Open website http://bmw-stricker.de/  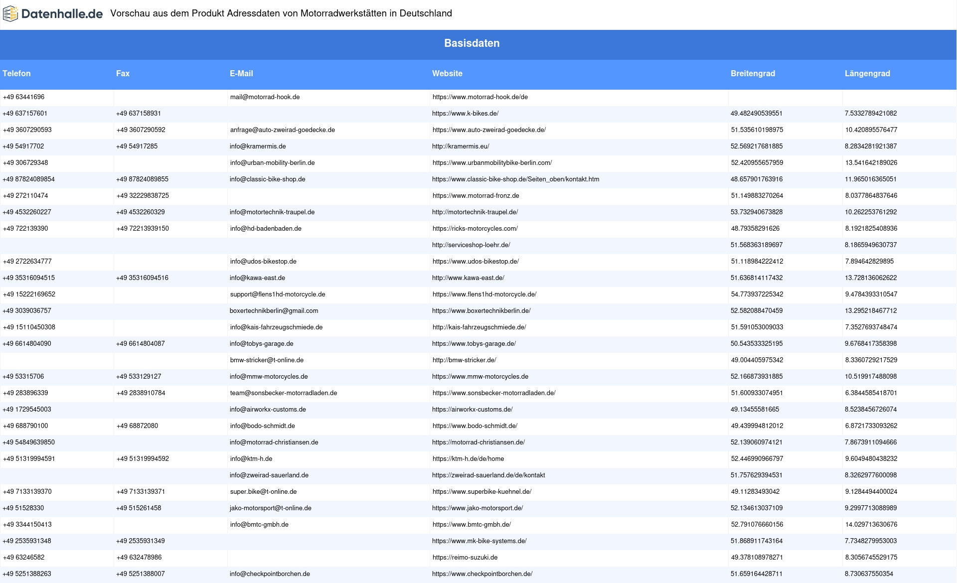point(464,360)
